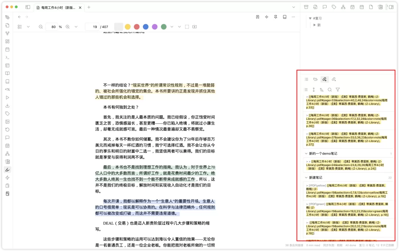
Task: Open the comment bubble tab in right sidebar
Action: coord(325,7)
